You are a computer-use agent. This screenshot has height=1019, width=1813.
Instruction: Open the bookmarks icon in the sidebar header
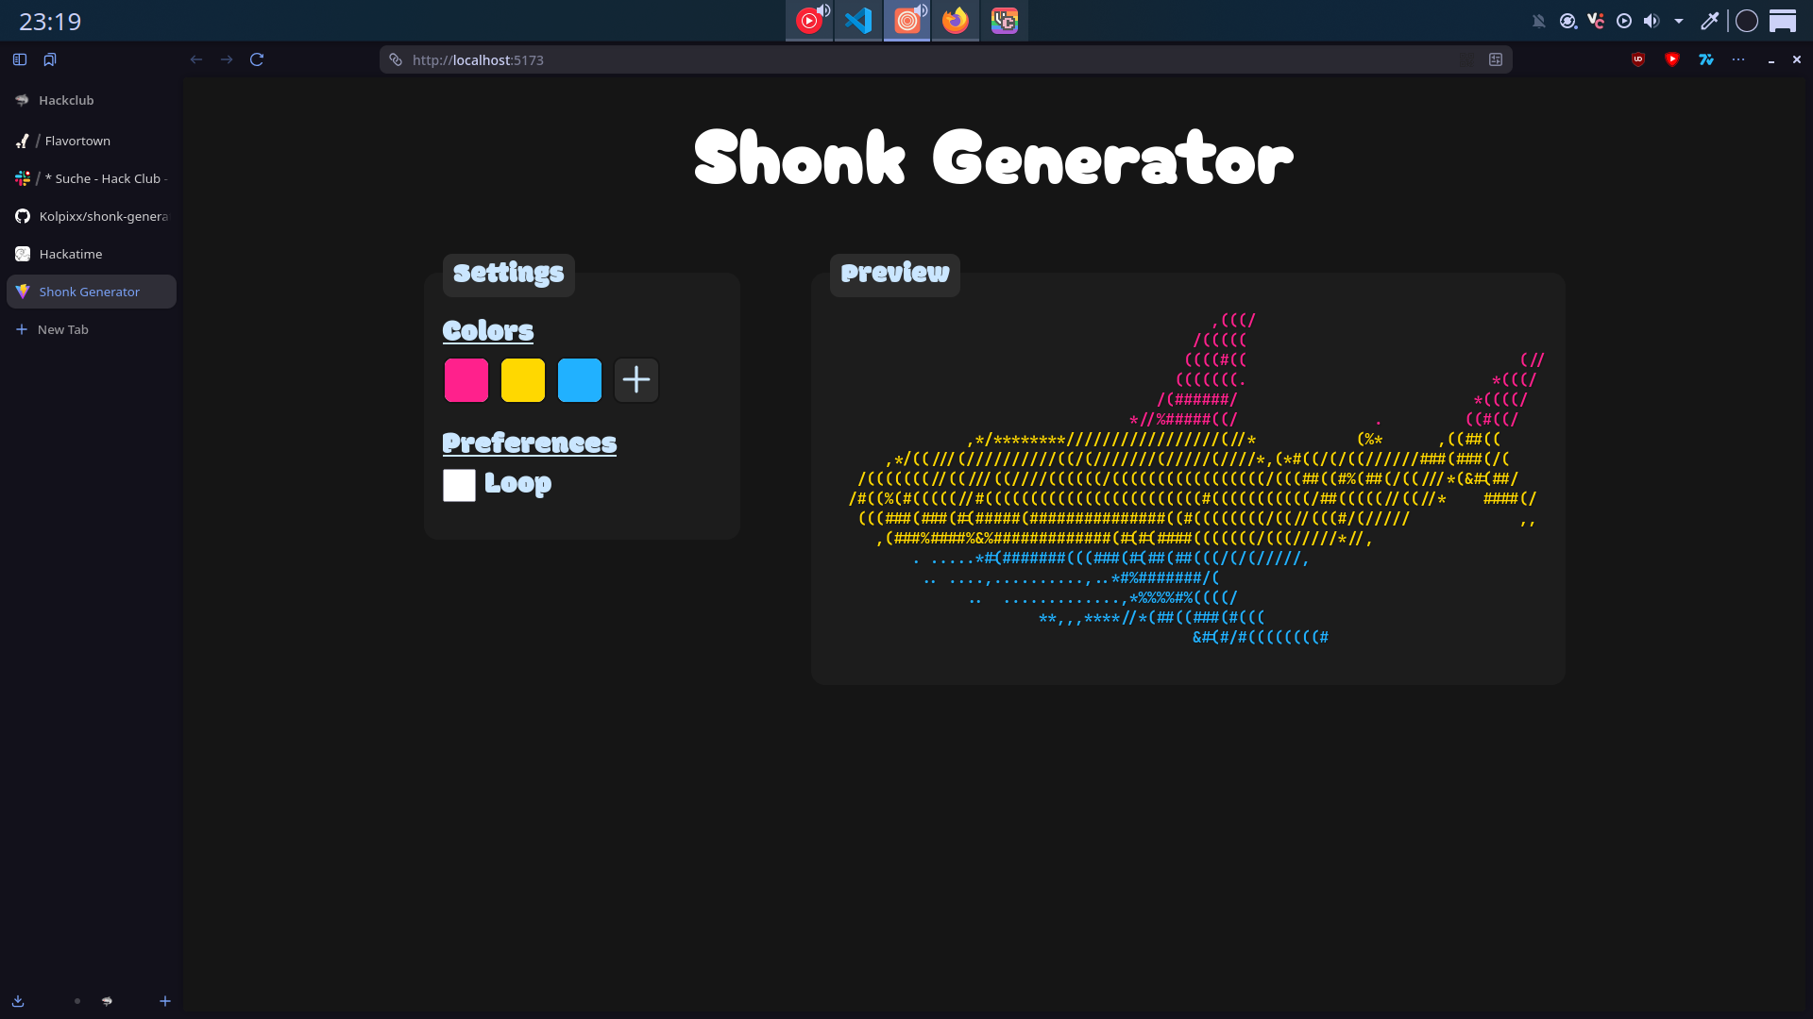50,59
